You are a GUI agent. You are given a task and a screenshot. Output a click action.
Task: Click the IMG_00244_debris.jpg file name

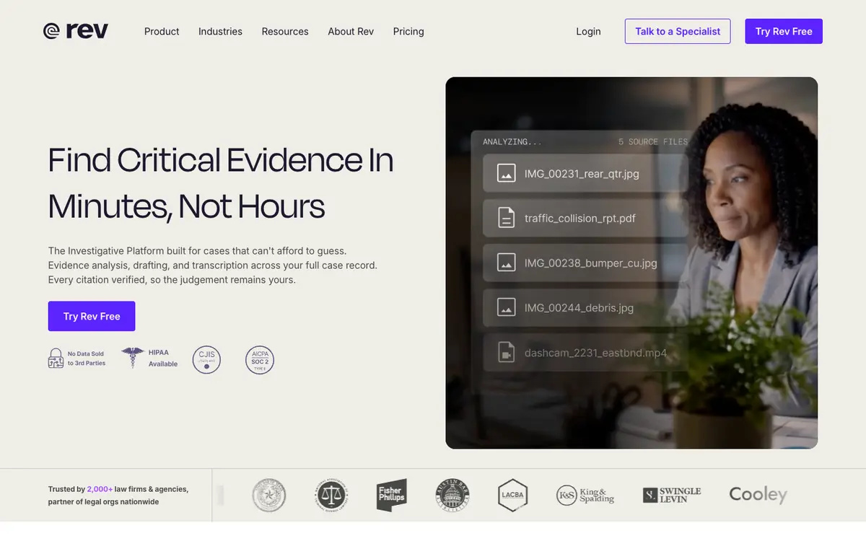579,307
